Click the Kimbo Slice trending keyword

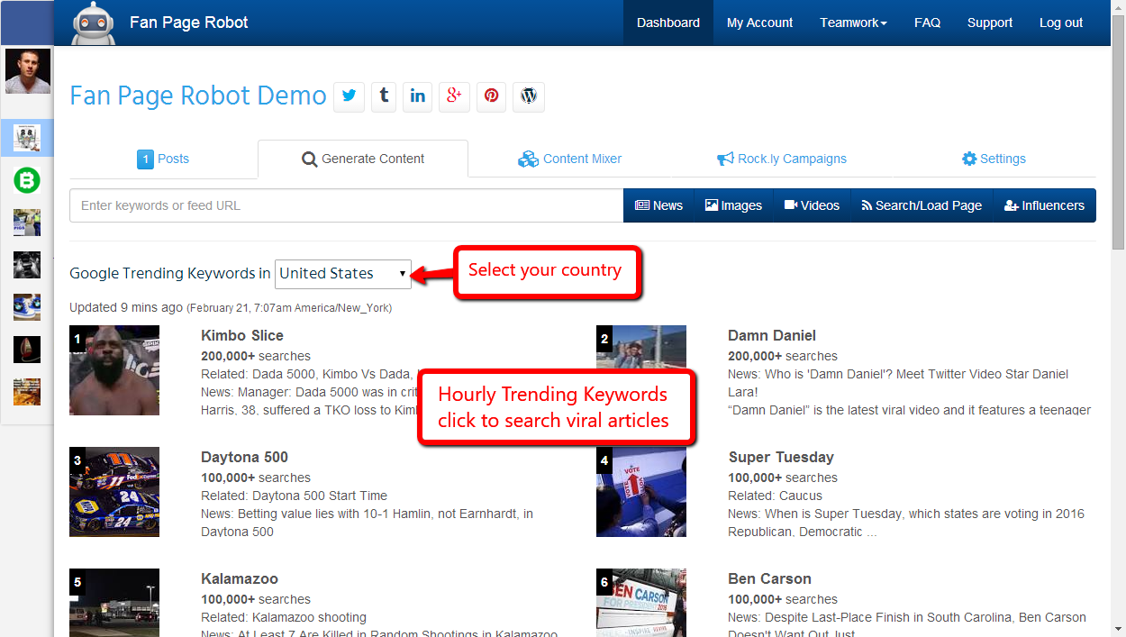242,335
